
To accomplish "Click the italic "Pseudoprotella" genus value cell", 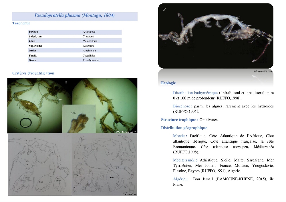I will (91, 60).
